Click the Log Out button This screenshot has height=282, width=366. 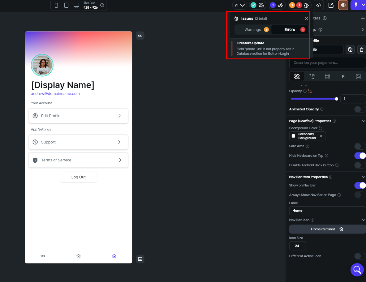click(79, 177)
